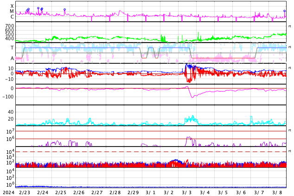Click the "X" flare class axis label
The height and width of the screenshot is (196, 294).
(12, 6)
